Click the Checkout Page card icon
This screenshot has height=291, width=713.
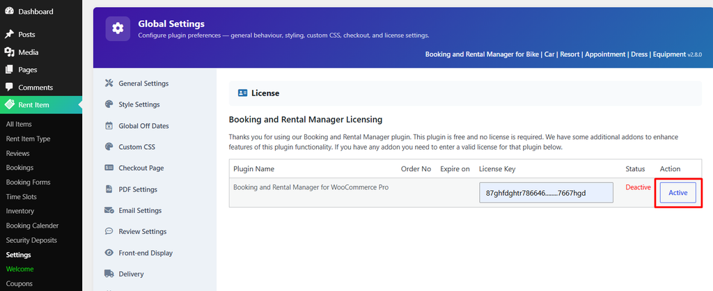(x=109, y=168)
